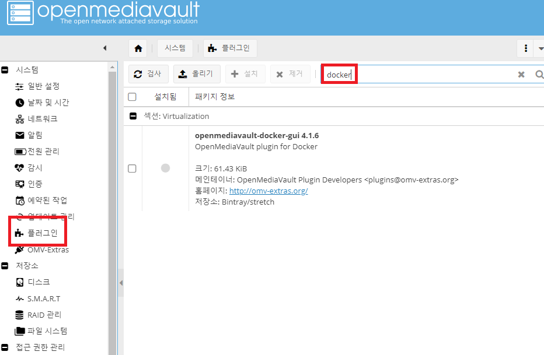The height and width of the screenshot is (355, 544).
Task: Click the battery icon for 전원 관리
Action: (20, 152)
